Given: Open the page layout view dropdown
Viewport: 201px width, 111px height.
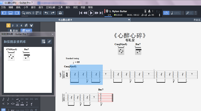Looking at the screenshot, I should [x=38, y=13].
